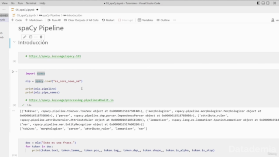Toggle bottom panel layout icon
The height and width of the screenshot is (157, 279).
pyautogui.click(x=263, y=3)
